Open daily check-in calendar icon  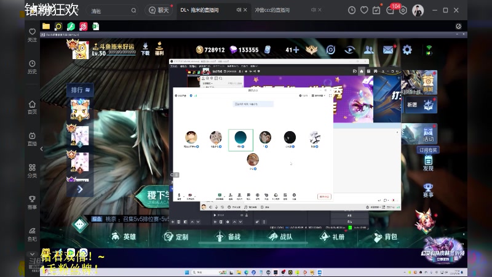pos(376,10)
